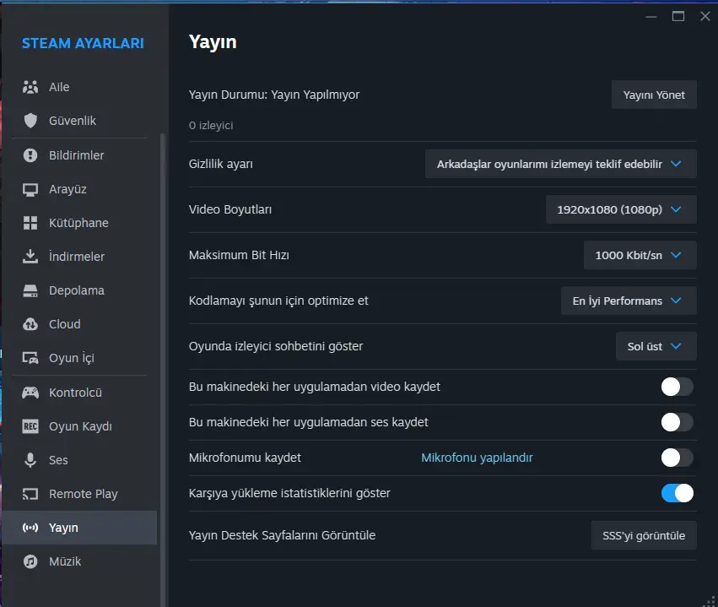Minimize the Steam settings window
Image resolution: width=718 pixels, height=607 pixels.
651,17
